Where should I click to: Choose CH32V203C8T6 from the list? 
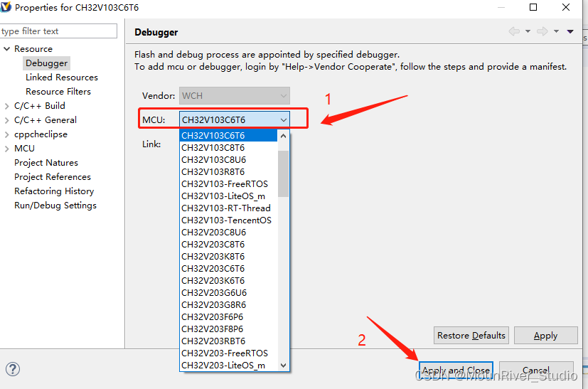(229, 245)
